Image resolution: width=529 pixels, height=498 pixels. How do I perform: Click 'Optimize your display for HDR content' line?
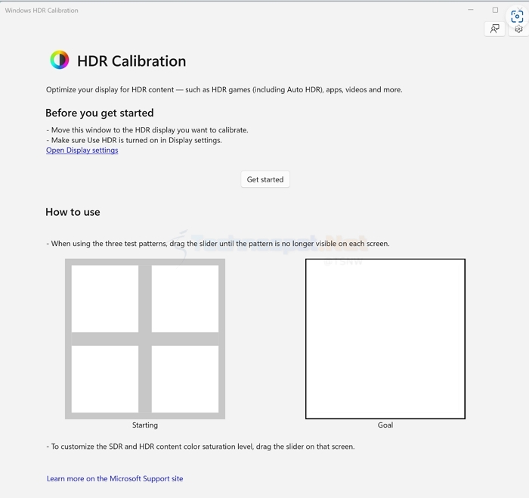[x=224, y=90]
